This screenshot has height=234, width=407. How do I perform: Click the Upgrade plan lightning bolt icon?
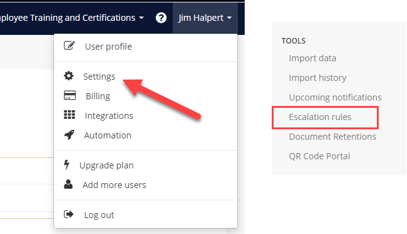[x=67, y=165]
